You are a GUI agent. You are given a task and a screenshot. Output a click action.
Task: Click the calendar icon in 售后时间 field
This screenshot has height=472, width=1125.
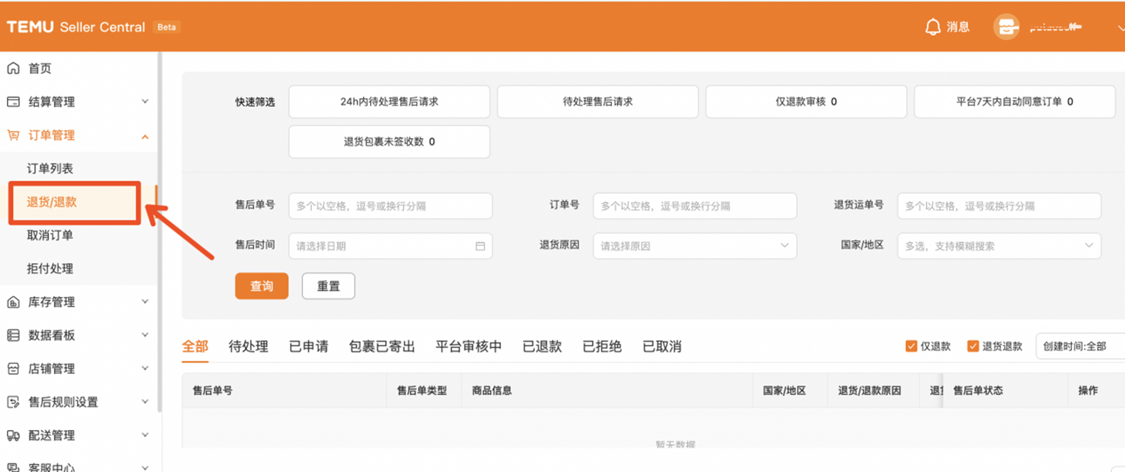click(480, 246)
